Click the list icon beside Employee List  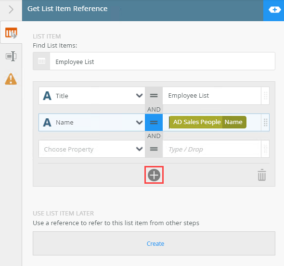[41, 61]
